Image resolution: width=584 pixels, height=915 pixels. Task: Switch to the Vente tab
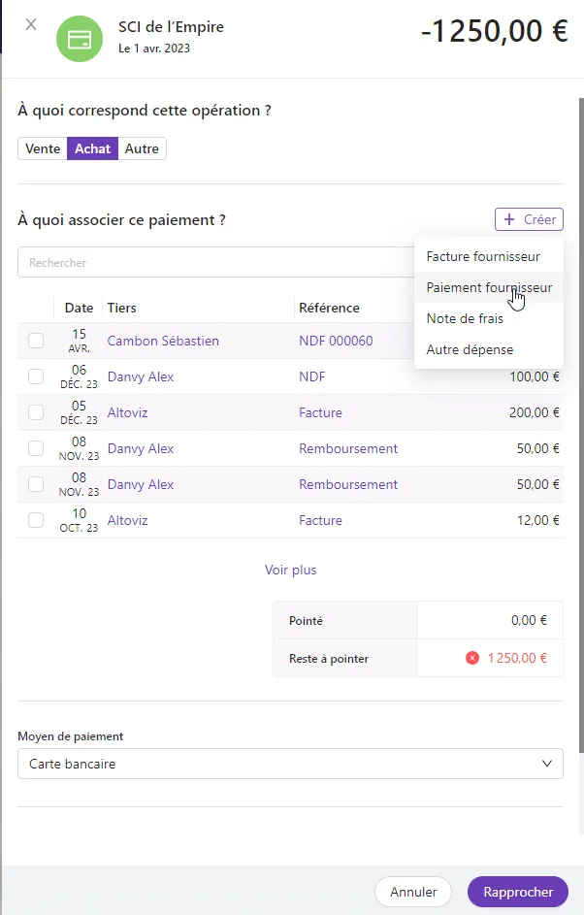pyautogui.click(x=43, y=148)
